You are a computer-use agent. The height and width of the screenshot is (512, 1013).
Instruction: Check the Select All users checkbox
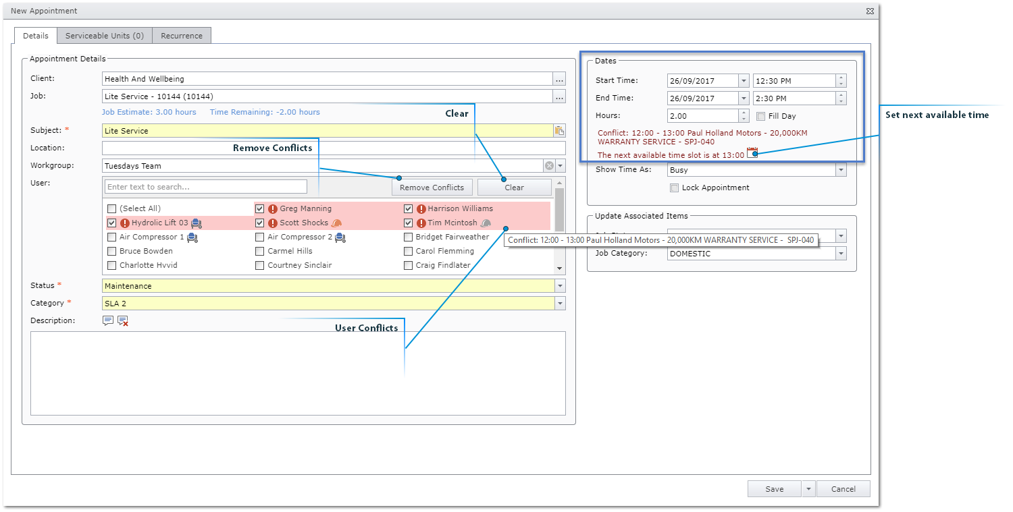pyautogui.click(x=112, y=209)
